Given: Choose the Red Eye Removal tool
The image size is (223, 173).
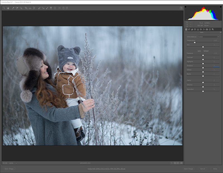Looking at the screenshot, I should pos(43,8).
